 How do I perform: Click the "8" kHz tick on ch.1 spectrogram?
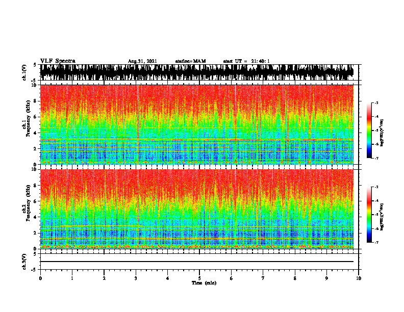coord(36,101)
